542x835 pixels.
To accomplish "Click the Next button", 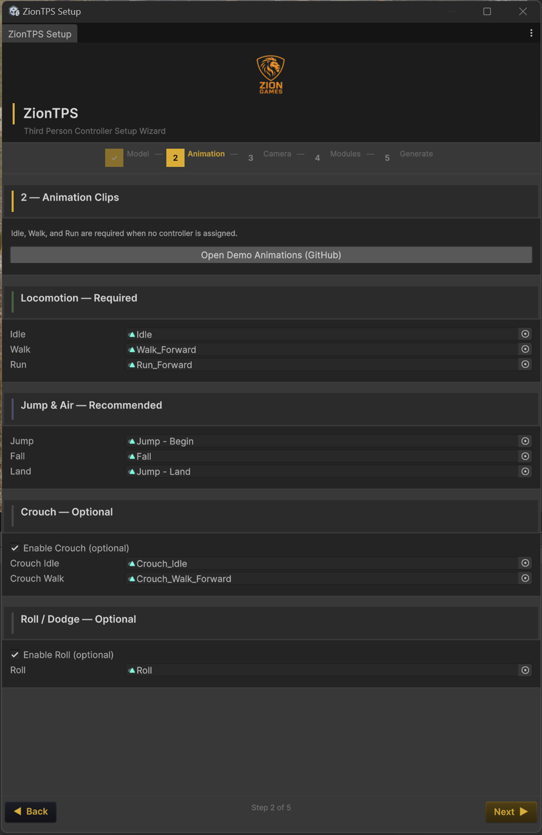I will (x=511, y=812).
